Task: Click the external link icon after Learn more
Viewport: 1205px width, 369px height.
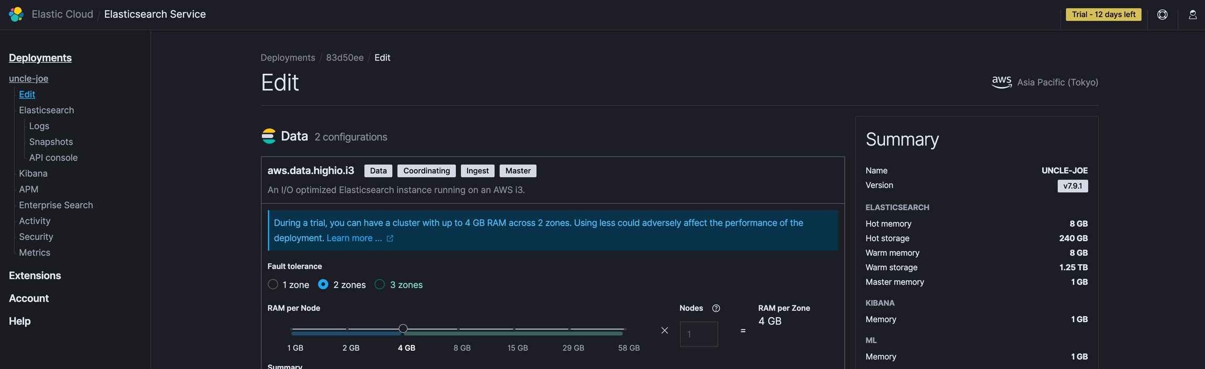Action: click(x=390, y=239)
